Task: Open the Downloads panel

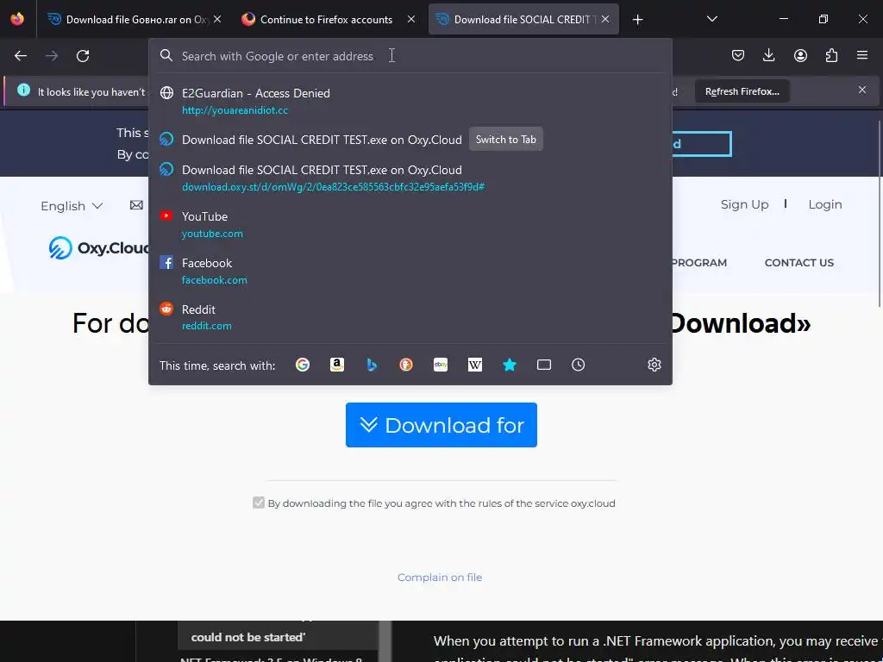Action: coord(768,55)
